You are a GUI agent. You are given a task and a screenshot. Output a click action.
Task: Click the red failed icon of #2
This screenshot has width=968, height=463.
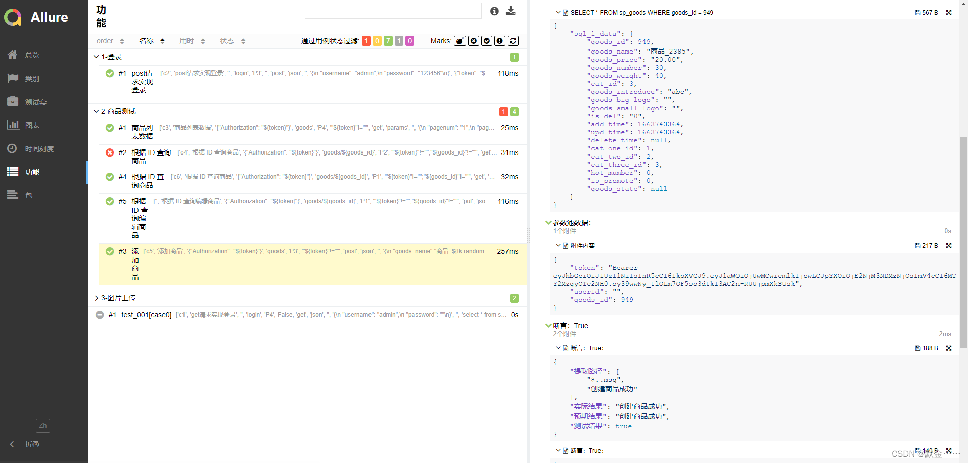[110, 152]
